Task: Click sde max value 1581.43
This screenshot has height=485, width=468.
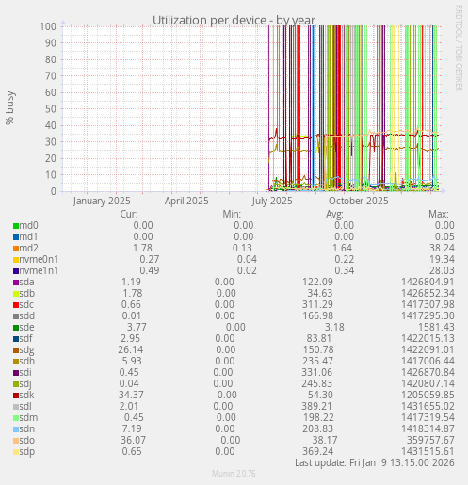Action: pyautogui.click(x=436, y=327)
